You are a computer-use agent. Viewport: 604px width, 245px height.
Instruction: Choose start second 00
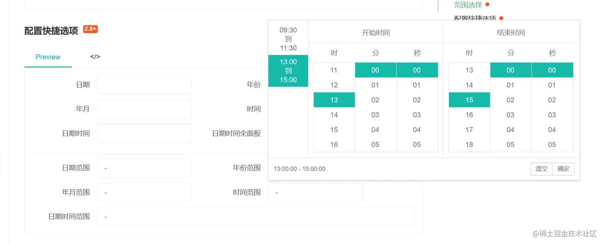(x=417, y=70)
